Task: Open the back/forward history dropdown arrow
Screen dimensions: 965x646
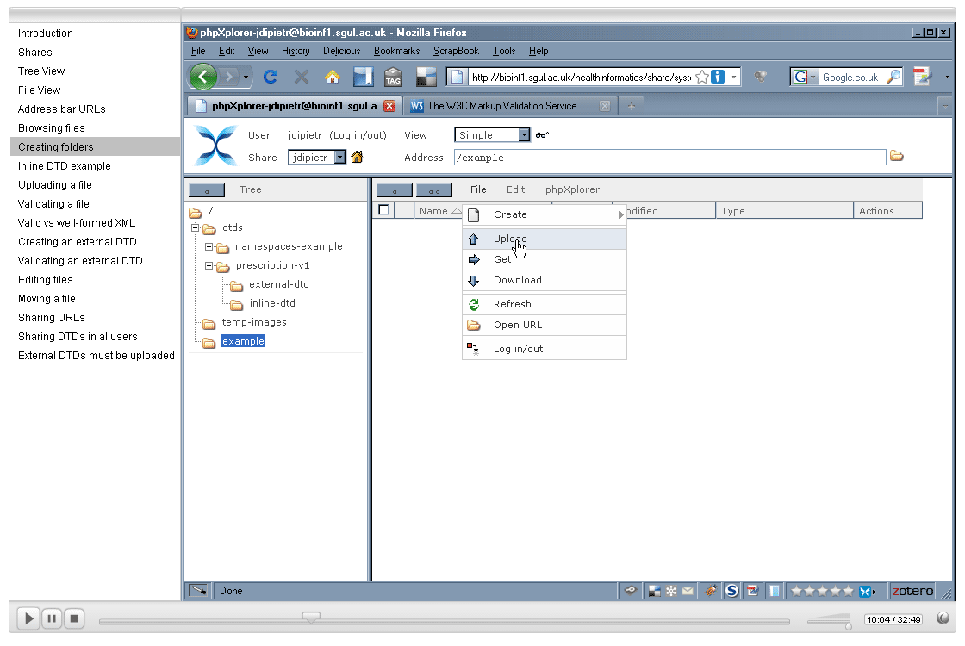Action: coord(246,77)
